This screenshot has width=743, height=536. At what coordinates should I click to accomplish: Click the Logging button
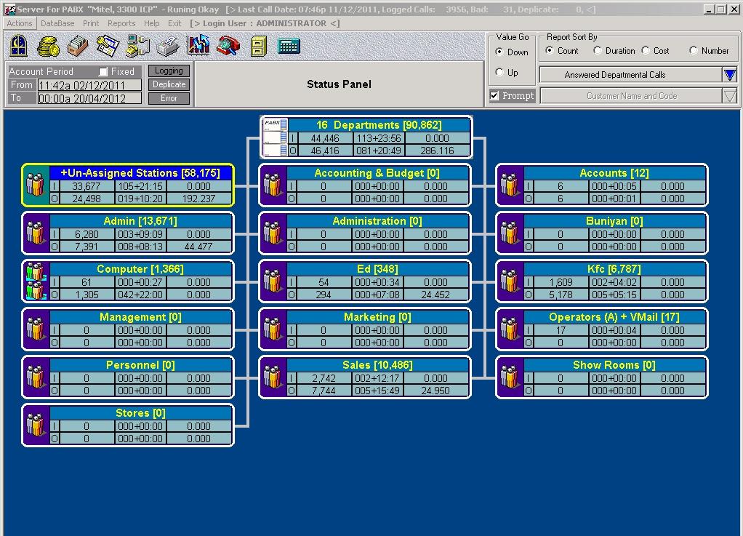pos(169,71)
